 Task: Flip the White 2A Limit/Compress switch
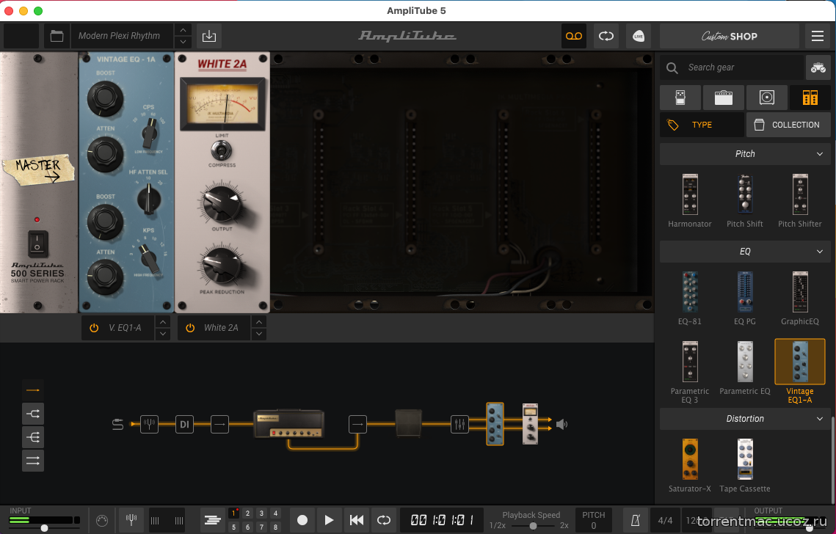pyautogui.click(x=221, y=151)
